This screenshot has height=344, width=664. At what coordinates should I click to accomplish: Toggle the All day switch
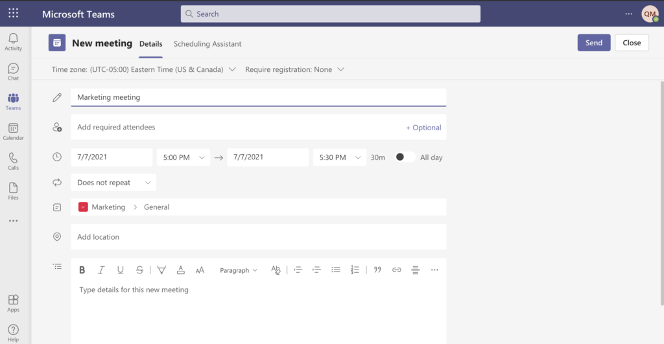(405, 157)
